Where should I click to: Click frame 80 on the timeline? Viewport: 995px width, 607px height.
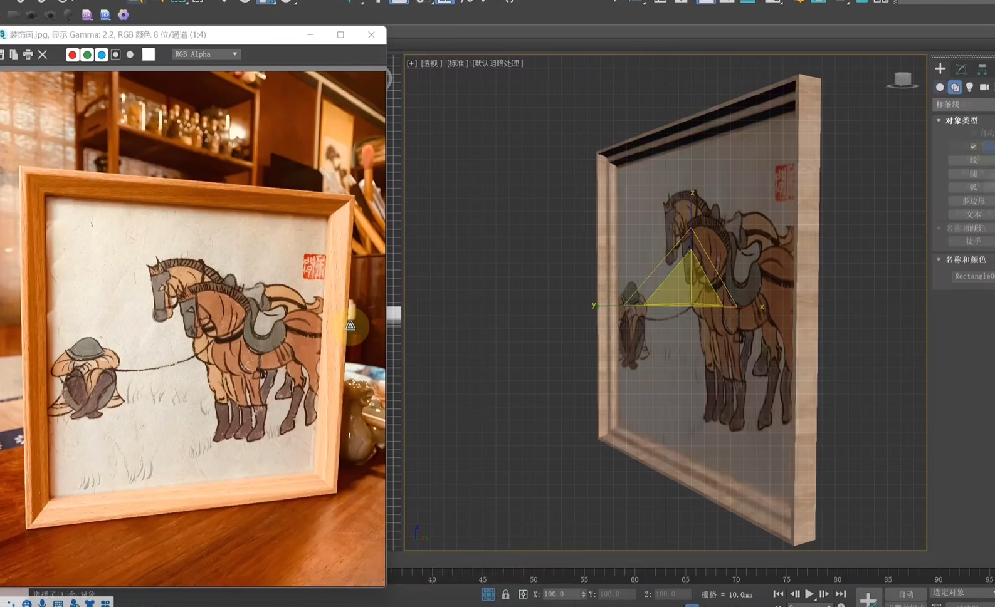tap(838, 579)
